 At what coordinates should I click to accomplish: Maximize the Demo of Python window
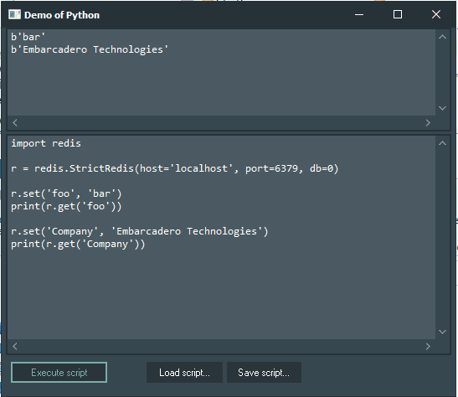coord(398,14)
